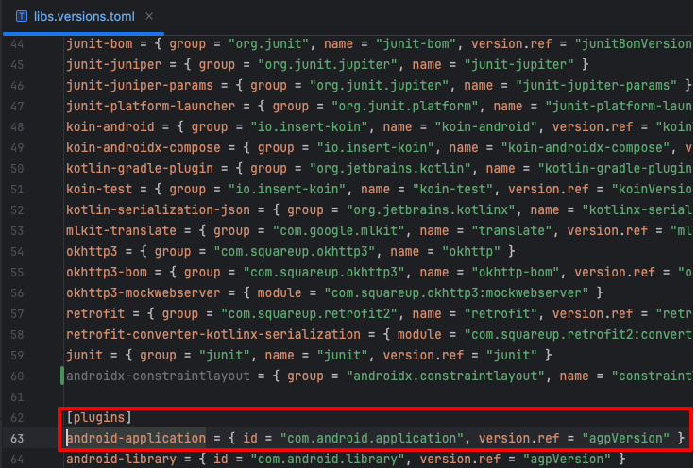This screenshot has width=697, height=468.
Task: Click "com.google.mlkit" group string
Action: pos(339,231)
